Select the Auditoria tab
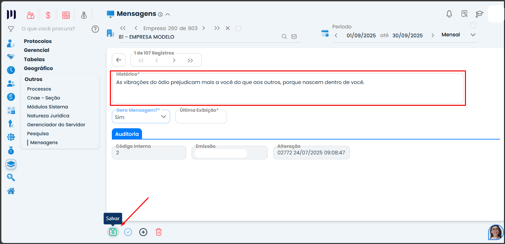Image resolution: width=505 pixels, height=244 pixels. [127, 134]
